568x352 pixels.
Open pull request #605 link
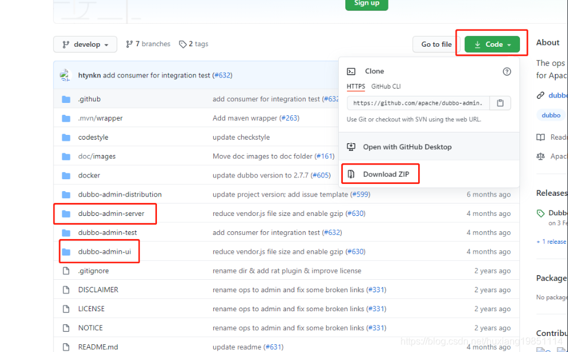coord(320,175)
